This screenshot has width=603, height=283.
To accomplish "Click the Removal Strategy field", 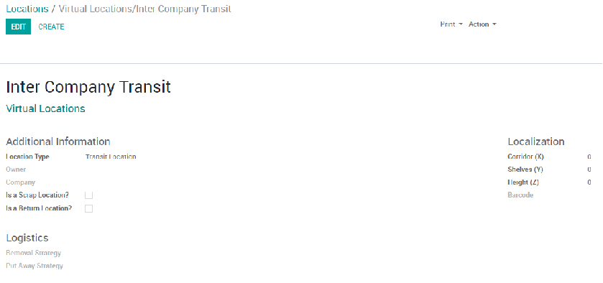I will (x=34, y=253).
